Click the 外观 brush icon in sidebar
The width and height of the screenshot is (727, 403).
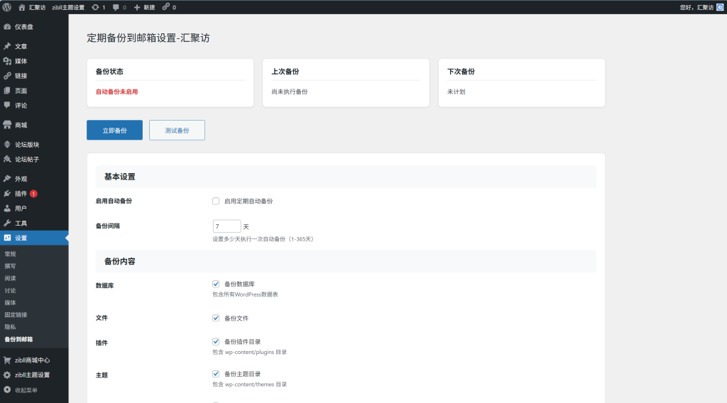click(7, 179)
